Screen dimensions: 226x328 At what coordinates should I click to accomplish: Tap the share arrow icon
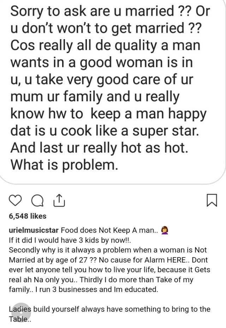click(x=59, y=200)
